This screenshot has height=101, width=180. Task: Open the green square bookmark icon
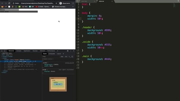pos(19,7)
